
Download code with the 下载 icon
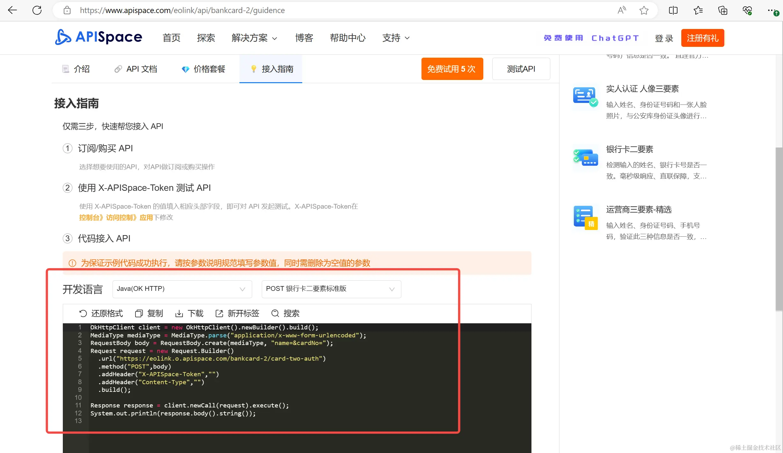[179, 313]
